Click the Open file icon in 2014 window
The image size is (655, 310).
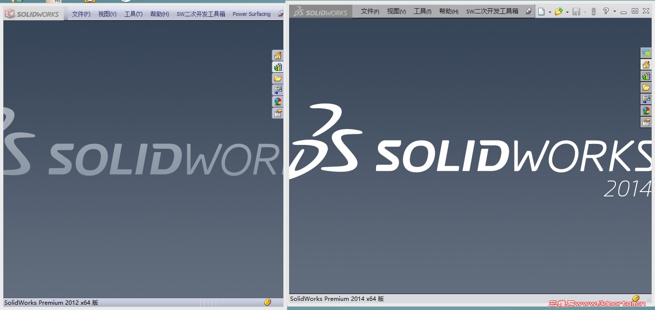(558, 11)
